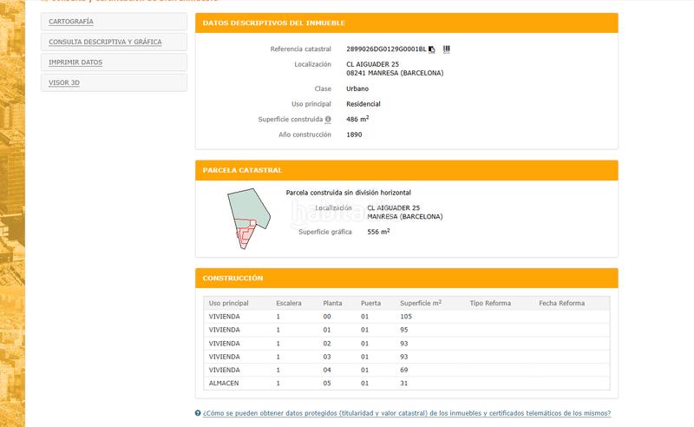Click the Tipo Reforma column header
694x427 pixels.
pos(490,303)
